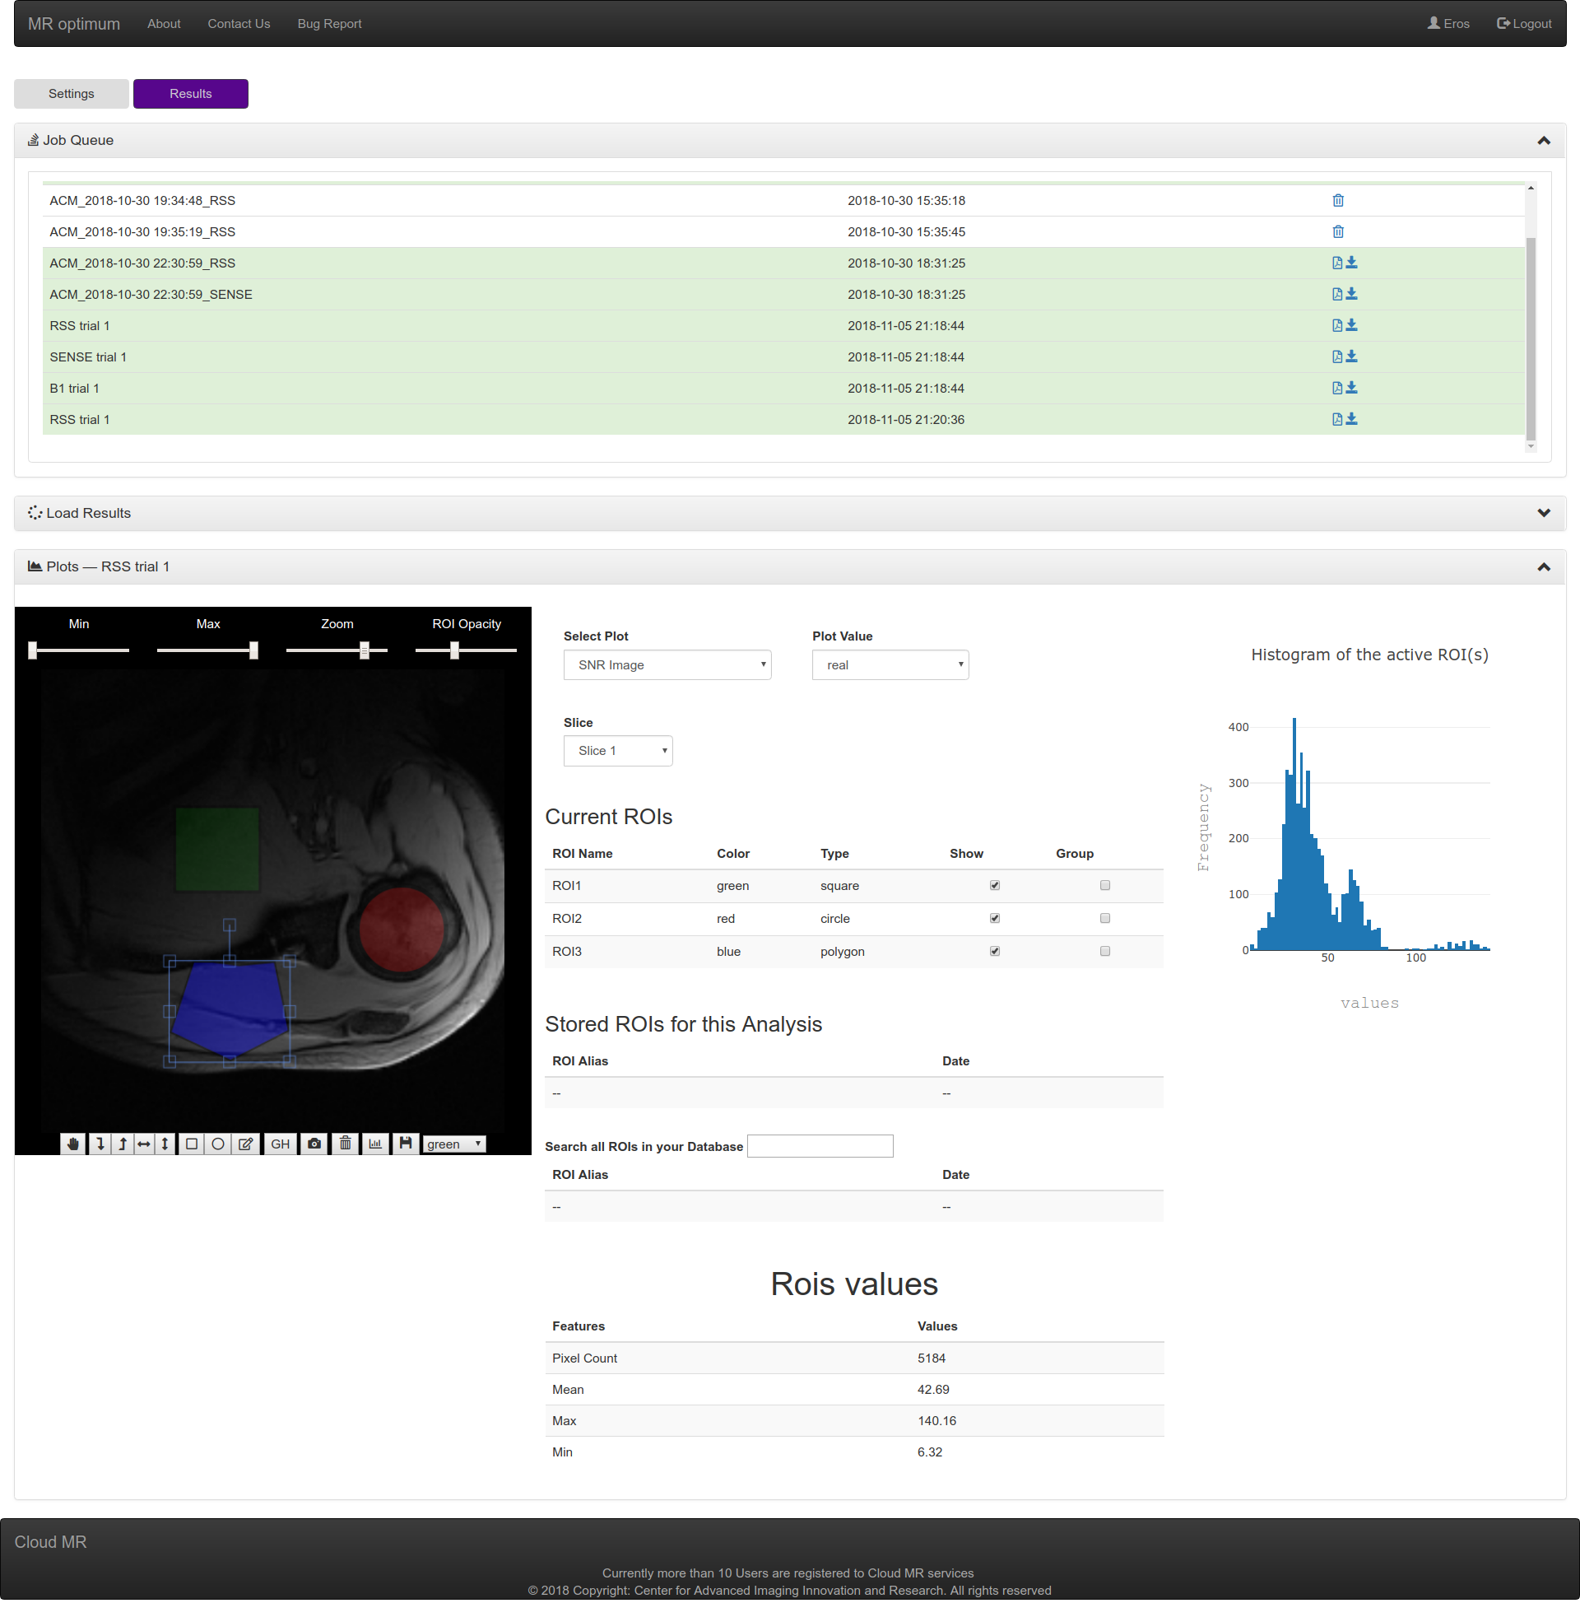Select the hand pan tool
This screenshot has width=1580, height=1617.
pyautogui.click(x=73, y=1144)
